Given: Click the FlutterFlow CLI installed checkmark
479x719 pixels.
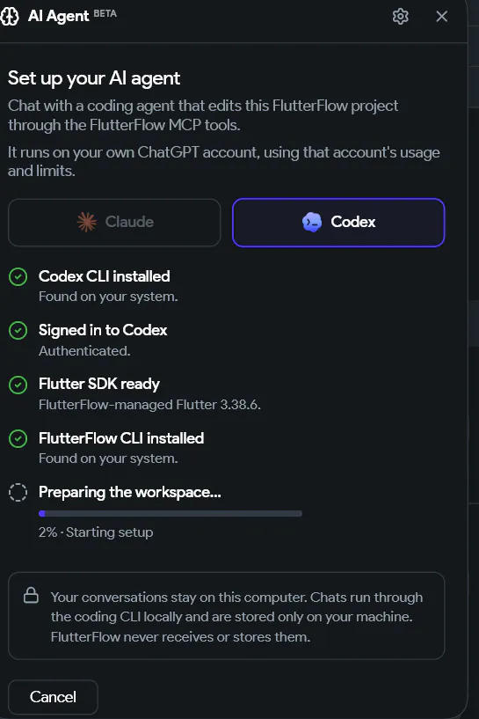Looking at the screenshot, I should tap(18, 439).
